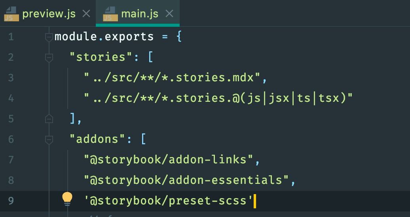Click line number 7 in the gutter

[x=11, y=160]
